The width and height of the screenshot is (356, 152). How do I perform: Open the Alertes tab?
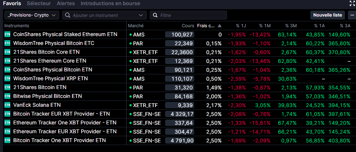pos(66,4)
